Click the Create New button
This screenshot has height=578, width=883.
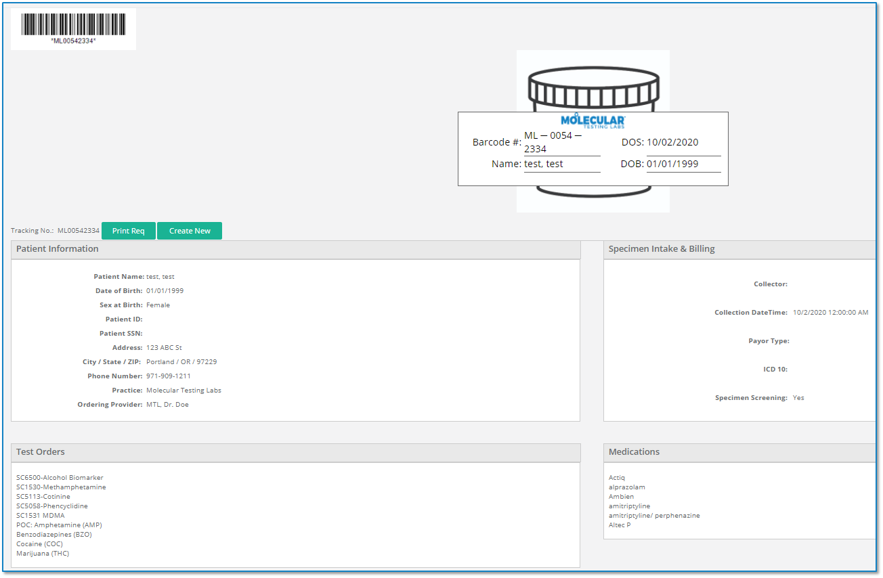tap(190, 231)
